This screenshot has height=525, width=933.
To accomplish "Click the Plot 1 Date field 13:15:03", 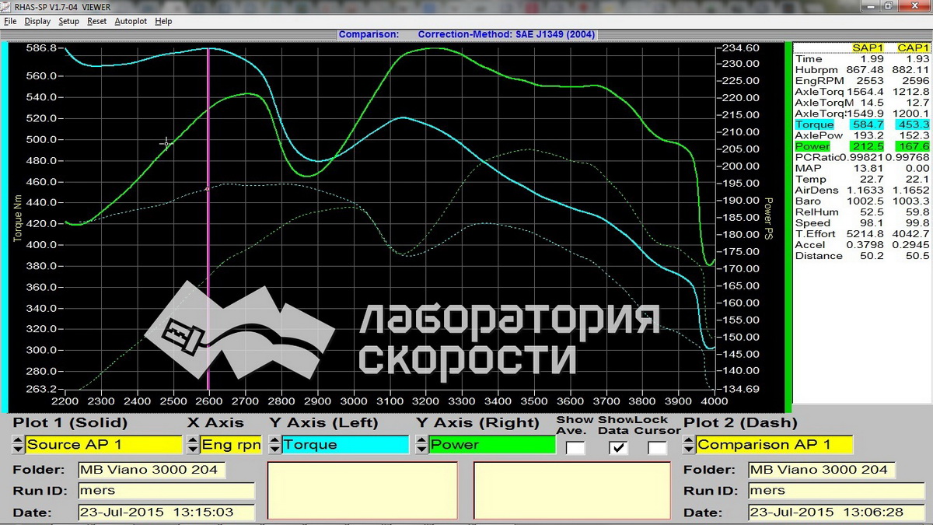I will [166, 513].
